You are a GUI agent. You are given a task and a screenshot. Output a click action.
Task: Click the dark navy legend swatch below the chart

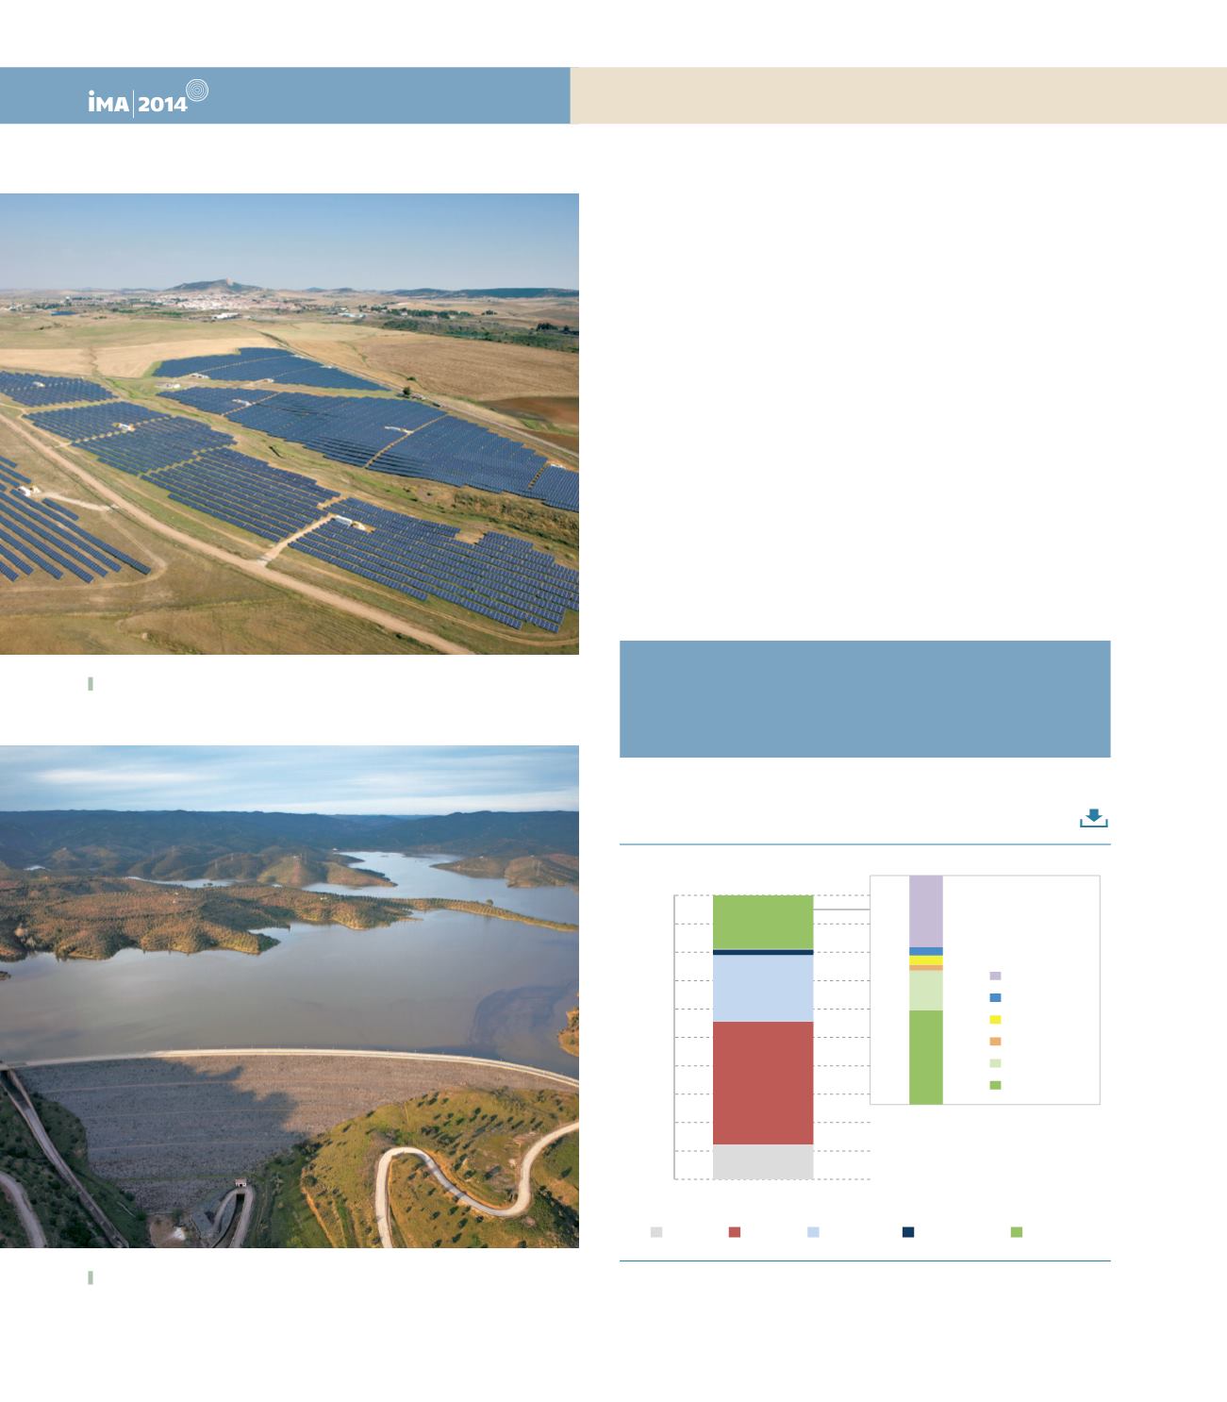pyautogui.click(x=908, y=1232)
